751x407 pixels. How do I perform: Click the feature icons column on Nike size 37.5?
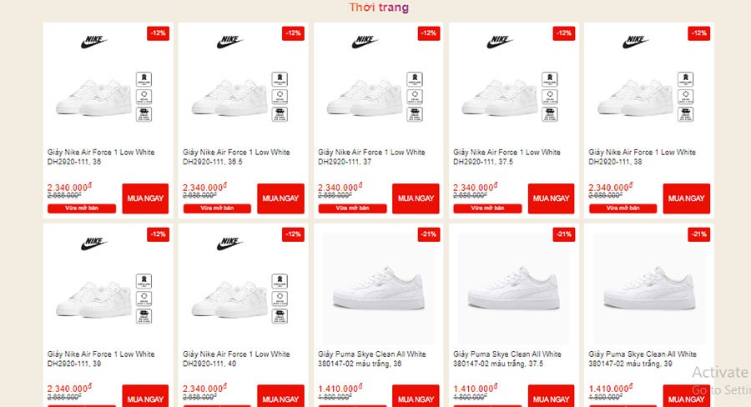550,96
